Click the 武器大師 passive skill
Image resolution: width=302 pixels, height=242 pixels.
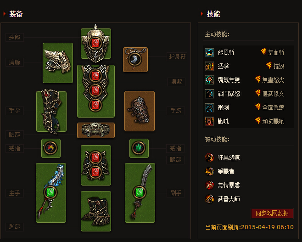point(223,199)
